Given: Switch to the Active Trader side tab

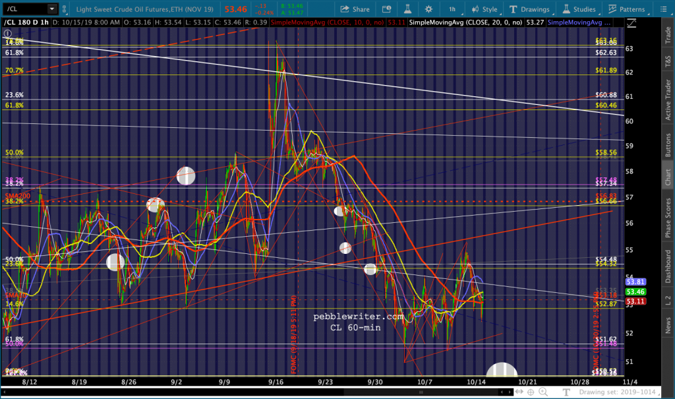Looking at the screenshot, I should [x=668, y=100].
